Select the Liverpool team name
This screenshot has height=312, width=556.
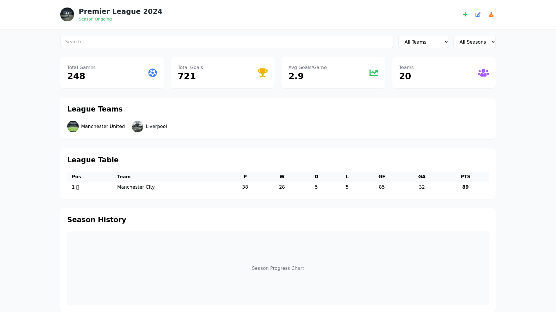pos(156,127)
